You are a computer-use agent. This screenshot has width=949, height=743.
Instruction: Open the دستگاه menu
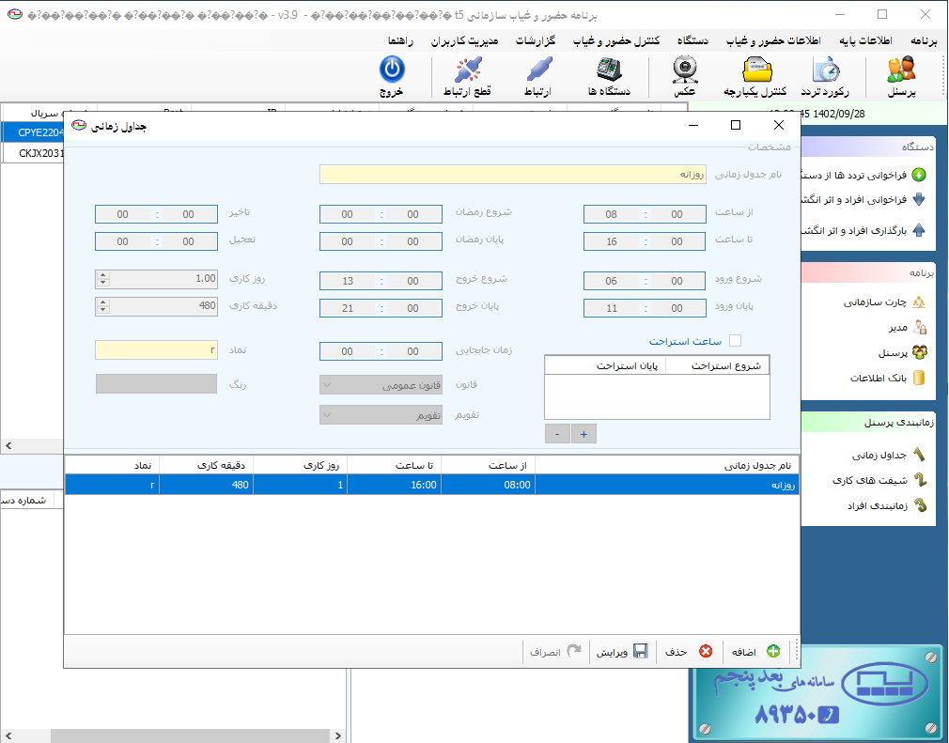692,40
